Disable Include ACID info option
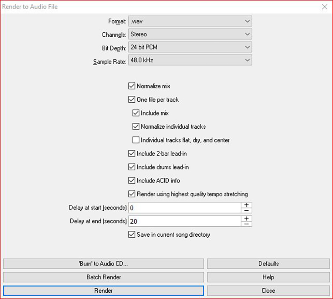This screenshot has width=333, height=299. pyautogui.click(x=132, y=181)
